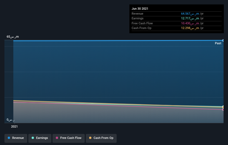The width and height of the screenshot is (228, 145).
Task: Click the 65 y-axis maximum label
Action: (13, 37)
